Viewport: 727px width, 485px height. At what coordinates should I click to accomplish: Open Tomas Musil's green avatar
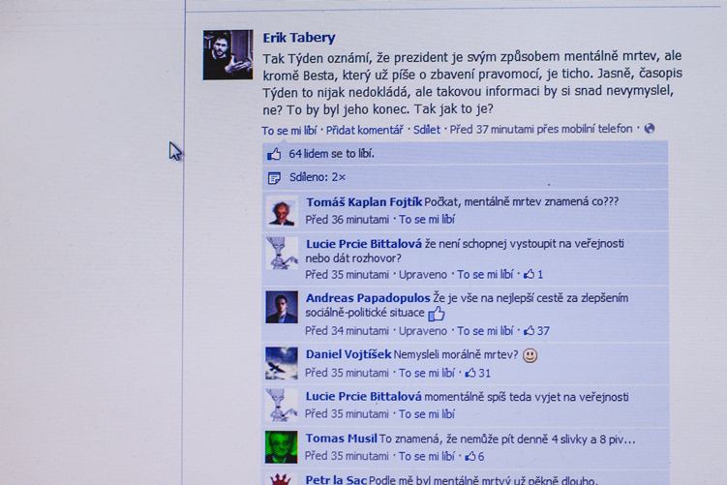(x=281, y=447)
